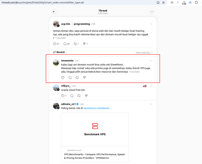Open adinata_x21's profile from username
Screen dimensions: 202x164
68,104
